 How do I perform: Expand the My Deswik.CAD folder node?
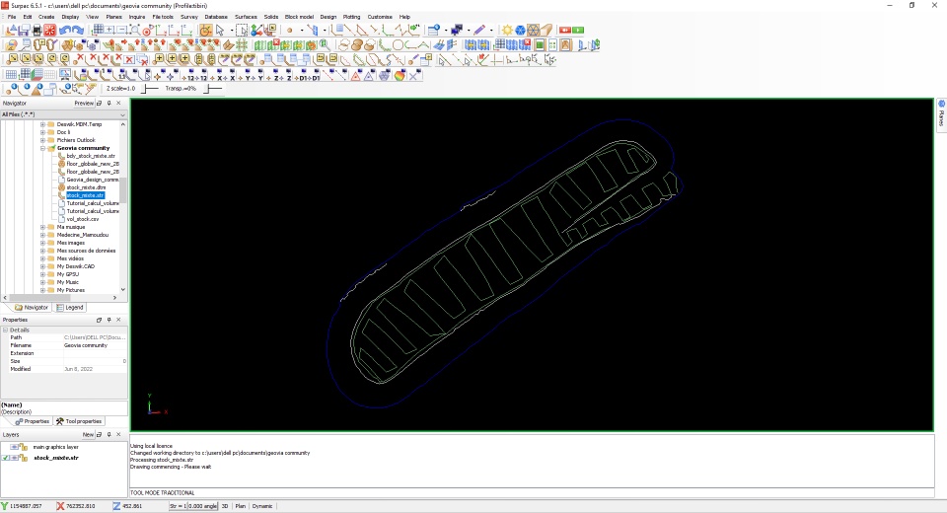click(x=42, y=266)
